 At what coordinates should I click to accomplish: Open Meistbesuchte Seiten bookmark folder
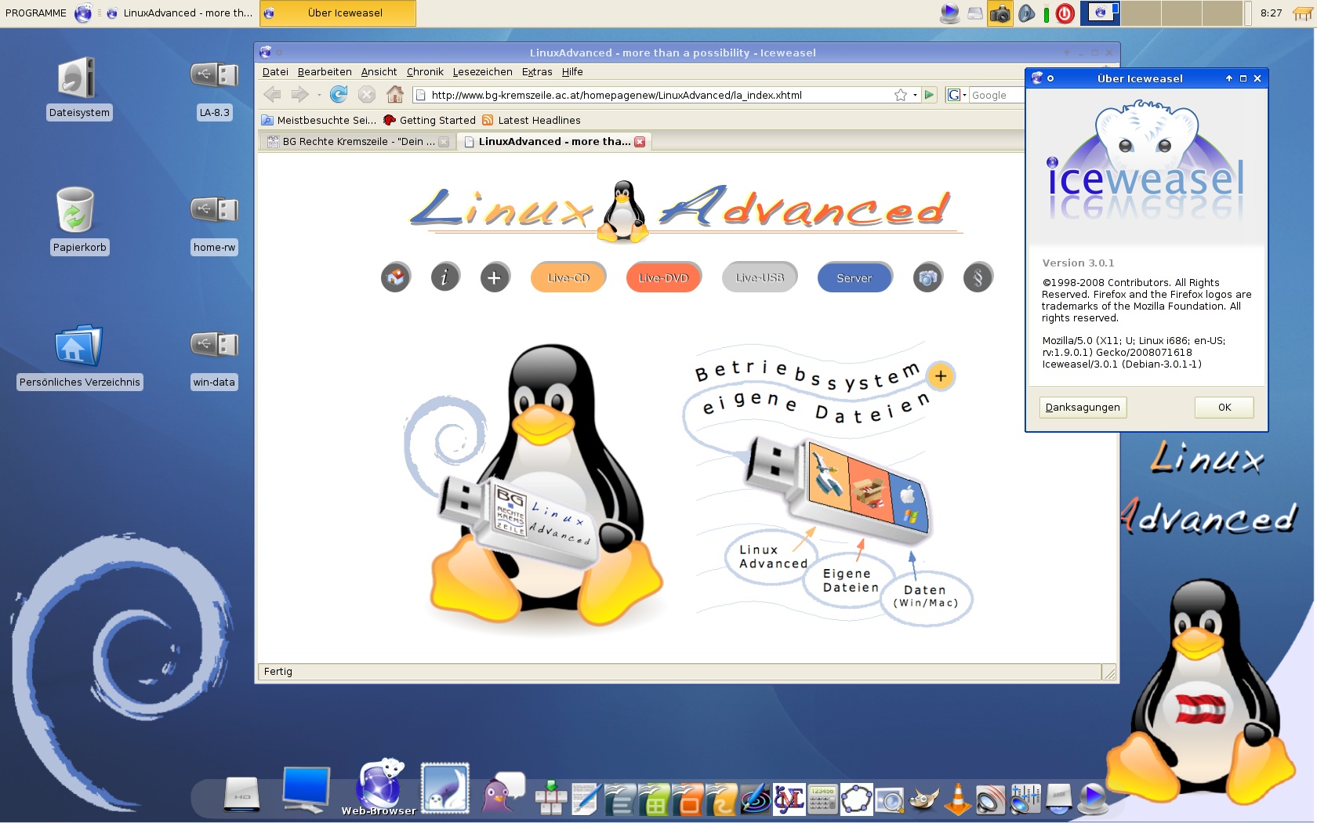319,120
